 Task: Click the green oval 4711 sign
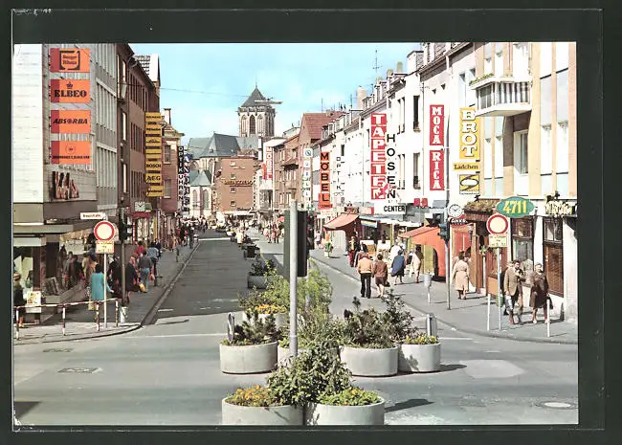[x=515, y=207]
